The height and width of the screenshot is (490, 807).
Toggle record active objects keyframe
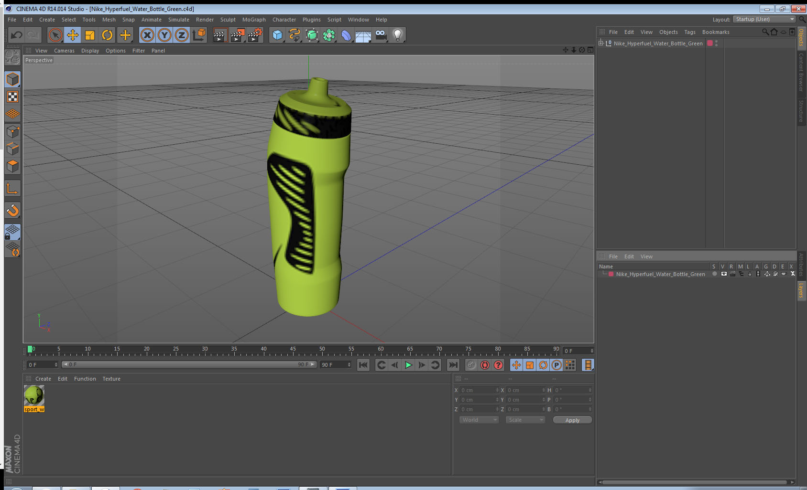pos(471,365)
